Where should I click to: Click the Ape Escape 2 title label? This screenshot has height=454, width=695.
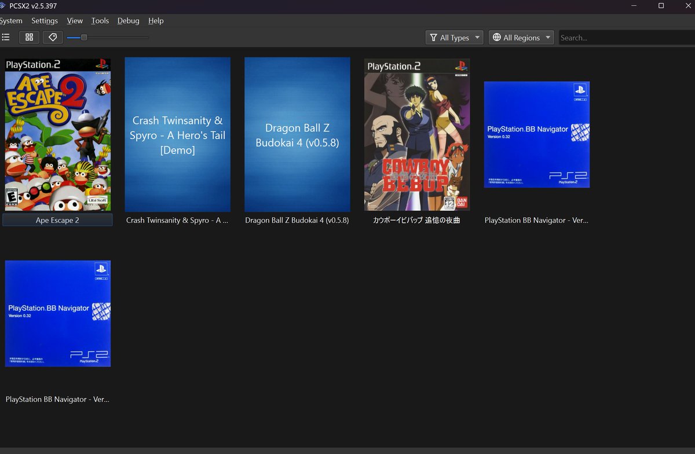pyautogui.click(x=58, y=220)
